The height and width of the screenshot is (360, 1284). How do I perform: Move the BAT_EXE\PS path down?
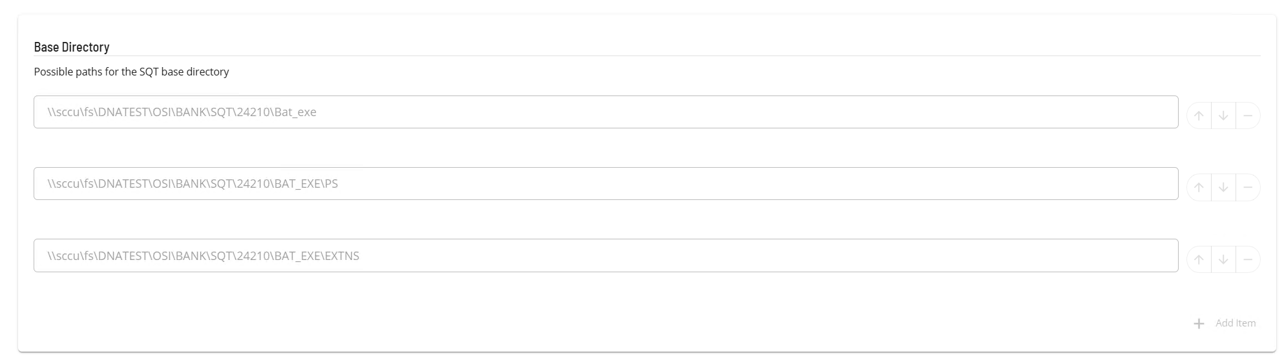(1223, 188)
